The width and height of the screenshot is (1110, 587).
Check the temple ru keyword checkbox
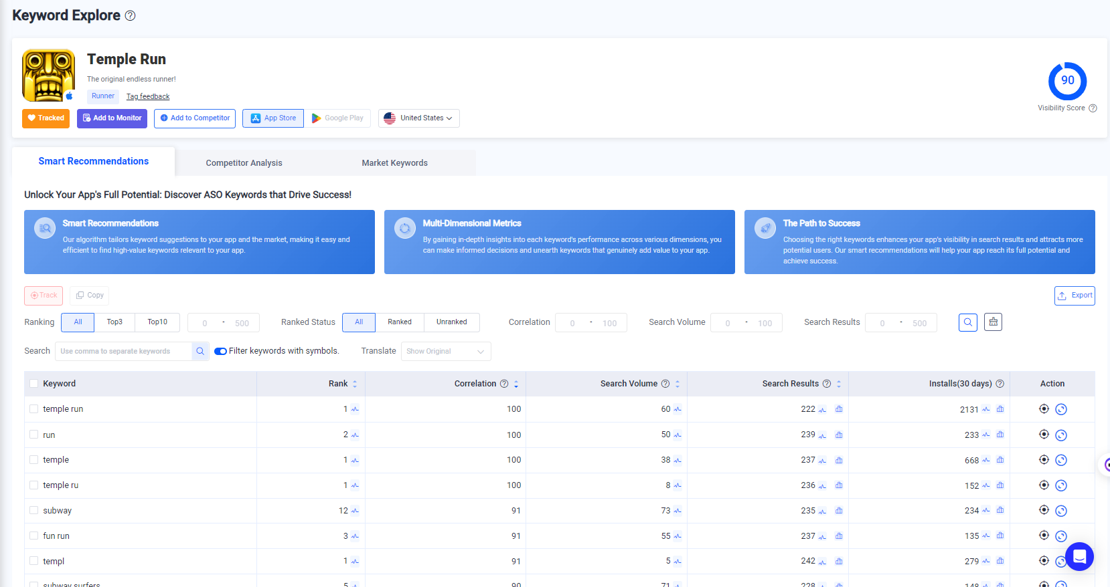tap(34, 485)
